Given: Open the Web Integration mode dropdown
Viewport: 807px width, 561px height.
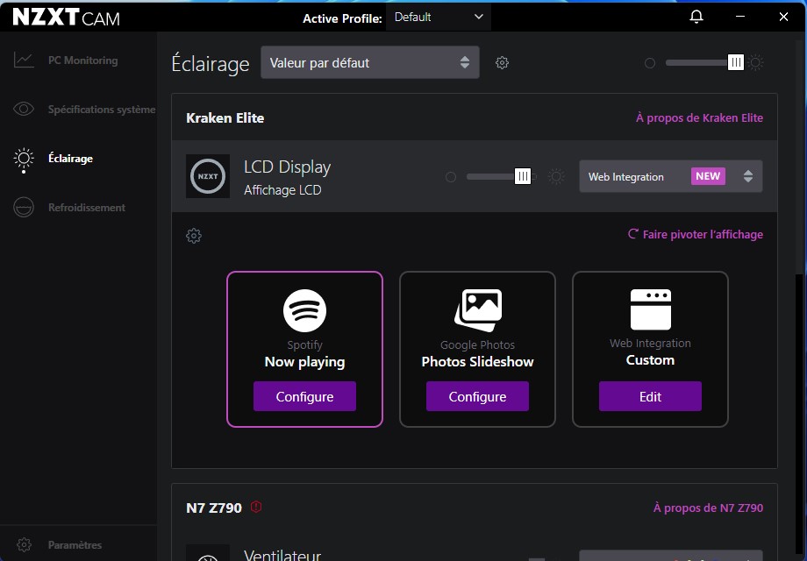Looking at the screenshot, I should [670, 176].
